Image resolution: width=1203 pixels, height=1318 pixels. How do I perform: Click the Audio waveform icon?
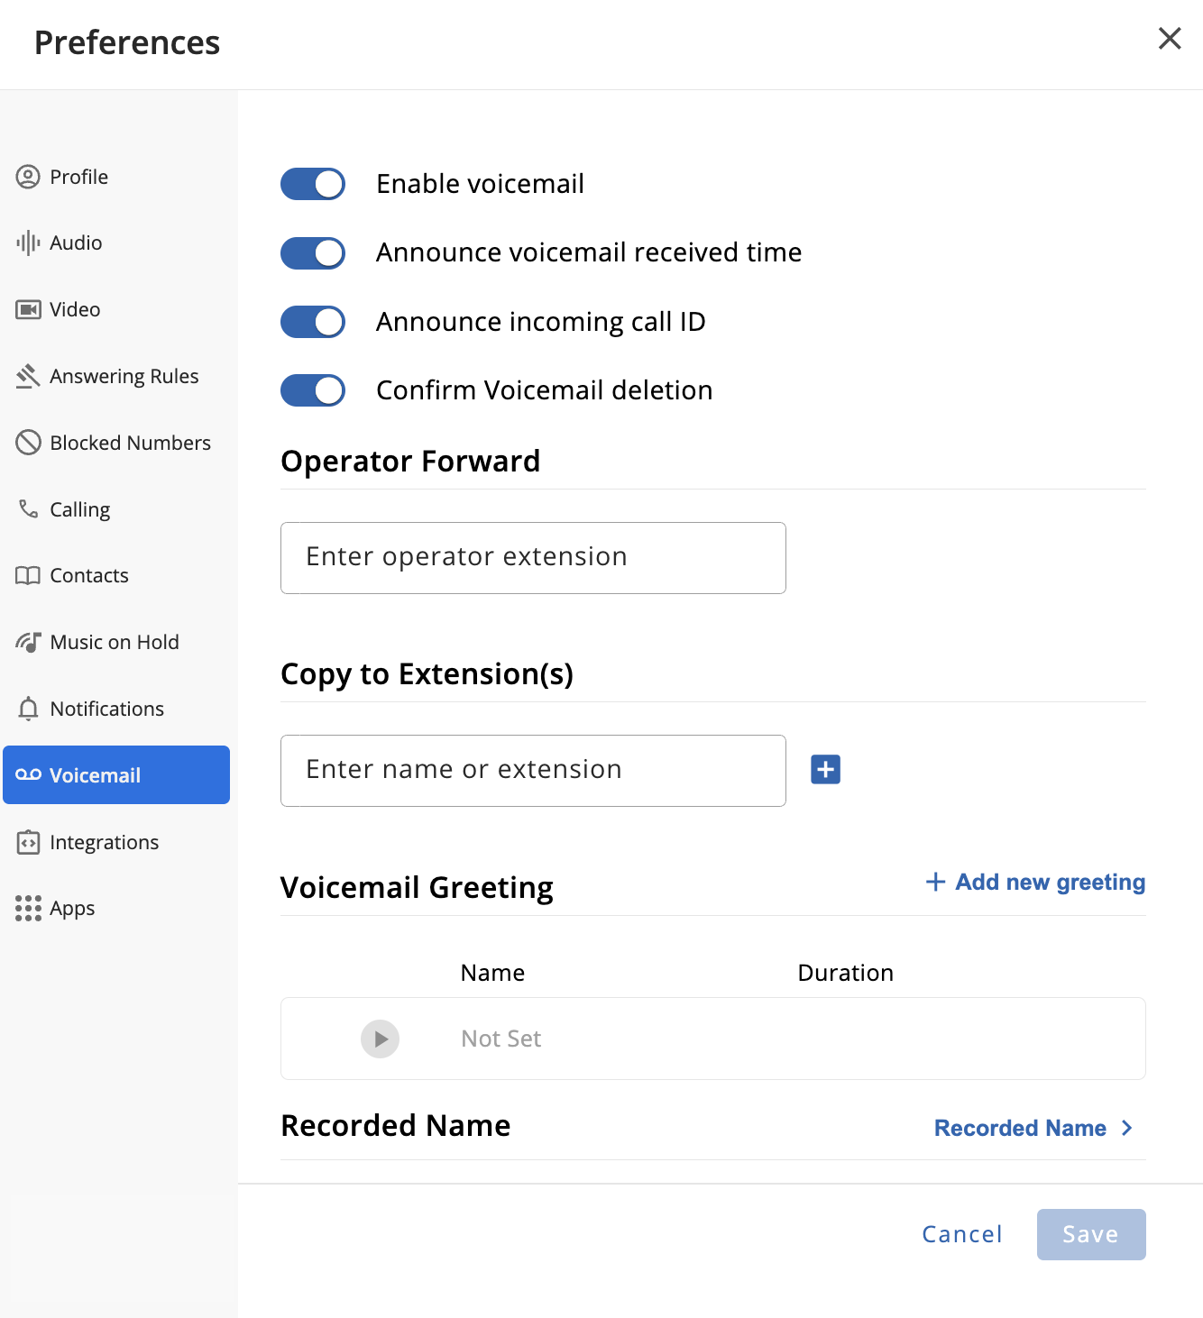28,243
